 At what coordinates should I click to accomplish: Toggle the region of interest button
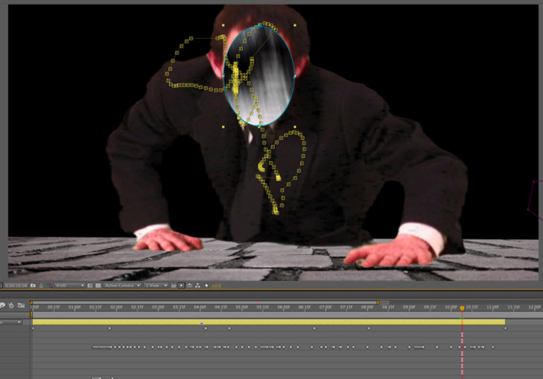tap(90, 285)
